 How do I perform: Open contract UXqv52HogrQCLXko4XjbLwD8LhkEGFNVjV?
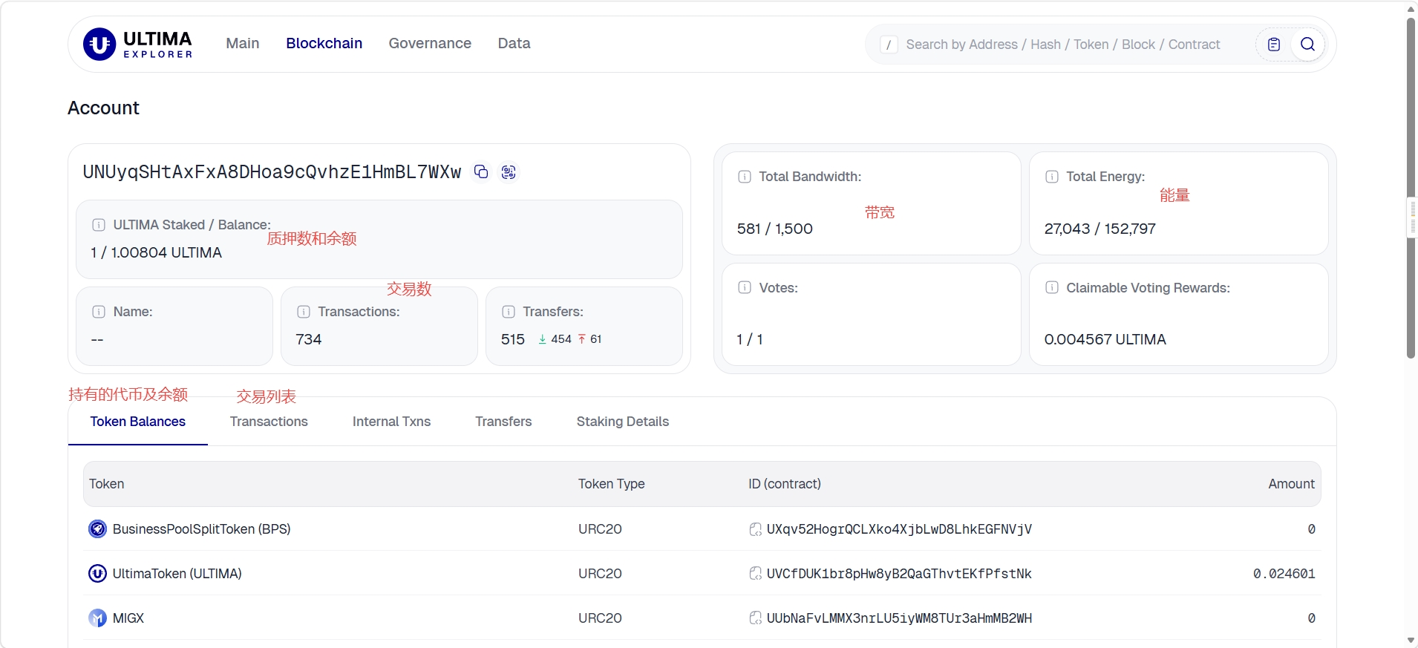pos(899,529)
